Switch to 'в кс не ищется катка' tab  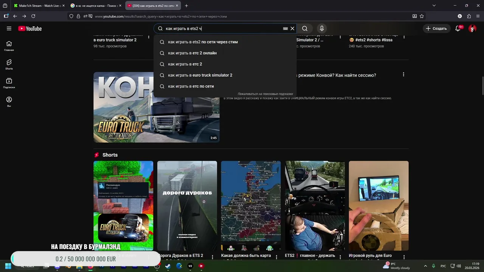point(95,6)
